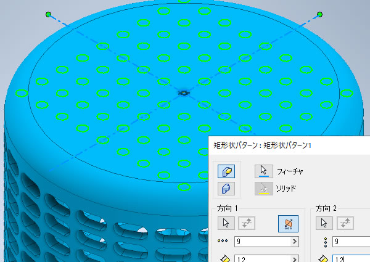Flip the direction under 方向 2
The width and height of the screenshot is (370, 262).
(345, 223)
